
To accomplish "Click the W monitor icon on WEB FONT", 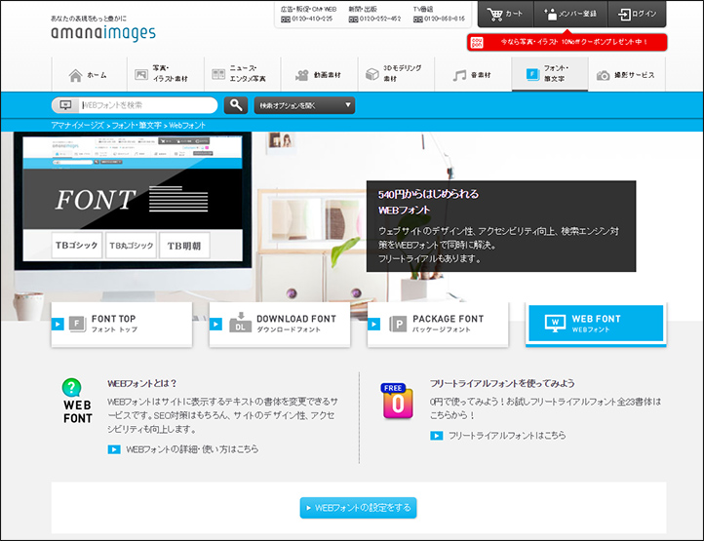I will pos(555,324).
